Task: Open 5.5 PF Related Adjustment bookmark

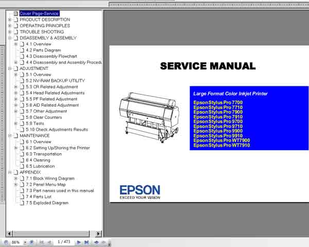Action: 51,99
